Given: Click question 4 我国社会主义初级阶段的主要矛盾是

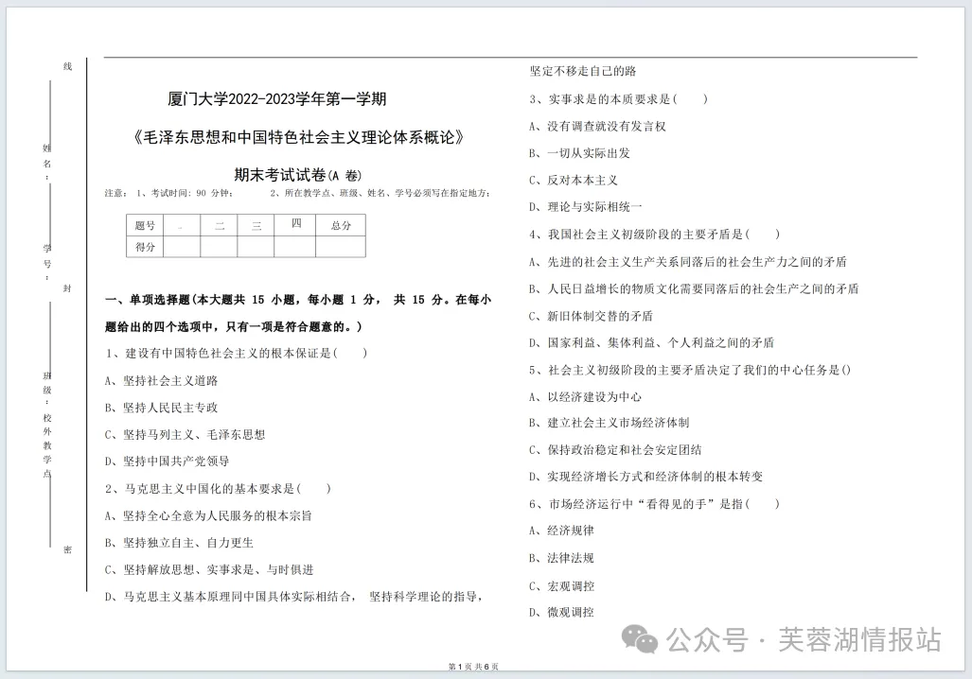Looking at the screenshot, I should coord(655,235).
